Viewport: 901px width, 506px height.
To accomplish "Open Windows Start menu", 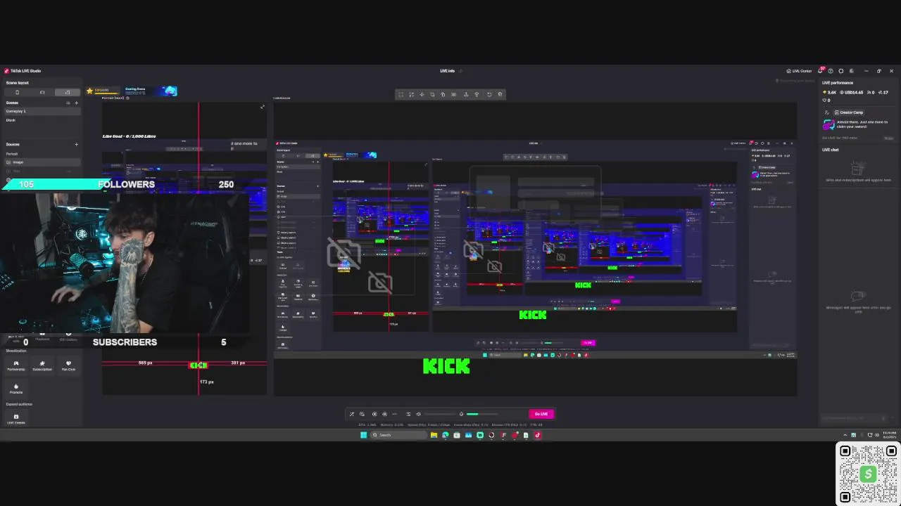I will click(364, 435).
